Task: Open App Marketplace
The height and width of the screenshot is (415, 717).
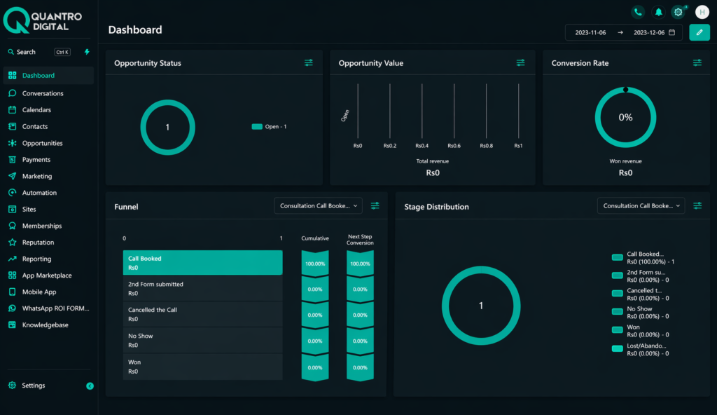Action: [48, 275]
